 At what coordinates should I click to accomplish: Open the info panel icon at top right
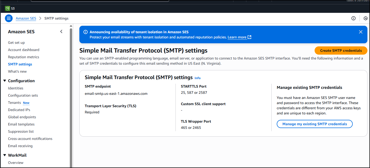coord(354,18)
